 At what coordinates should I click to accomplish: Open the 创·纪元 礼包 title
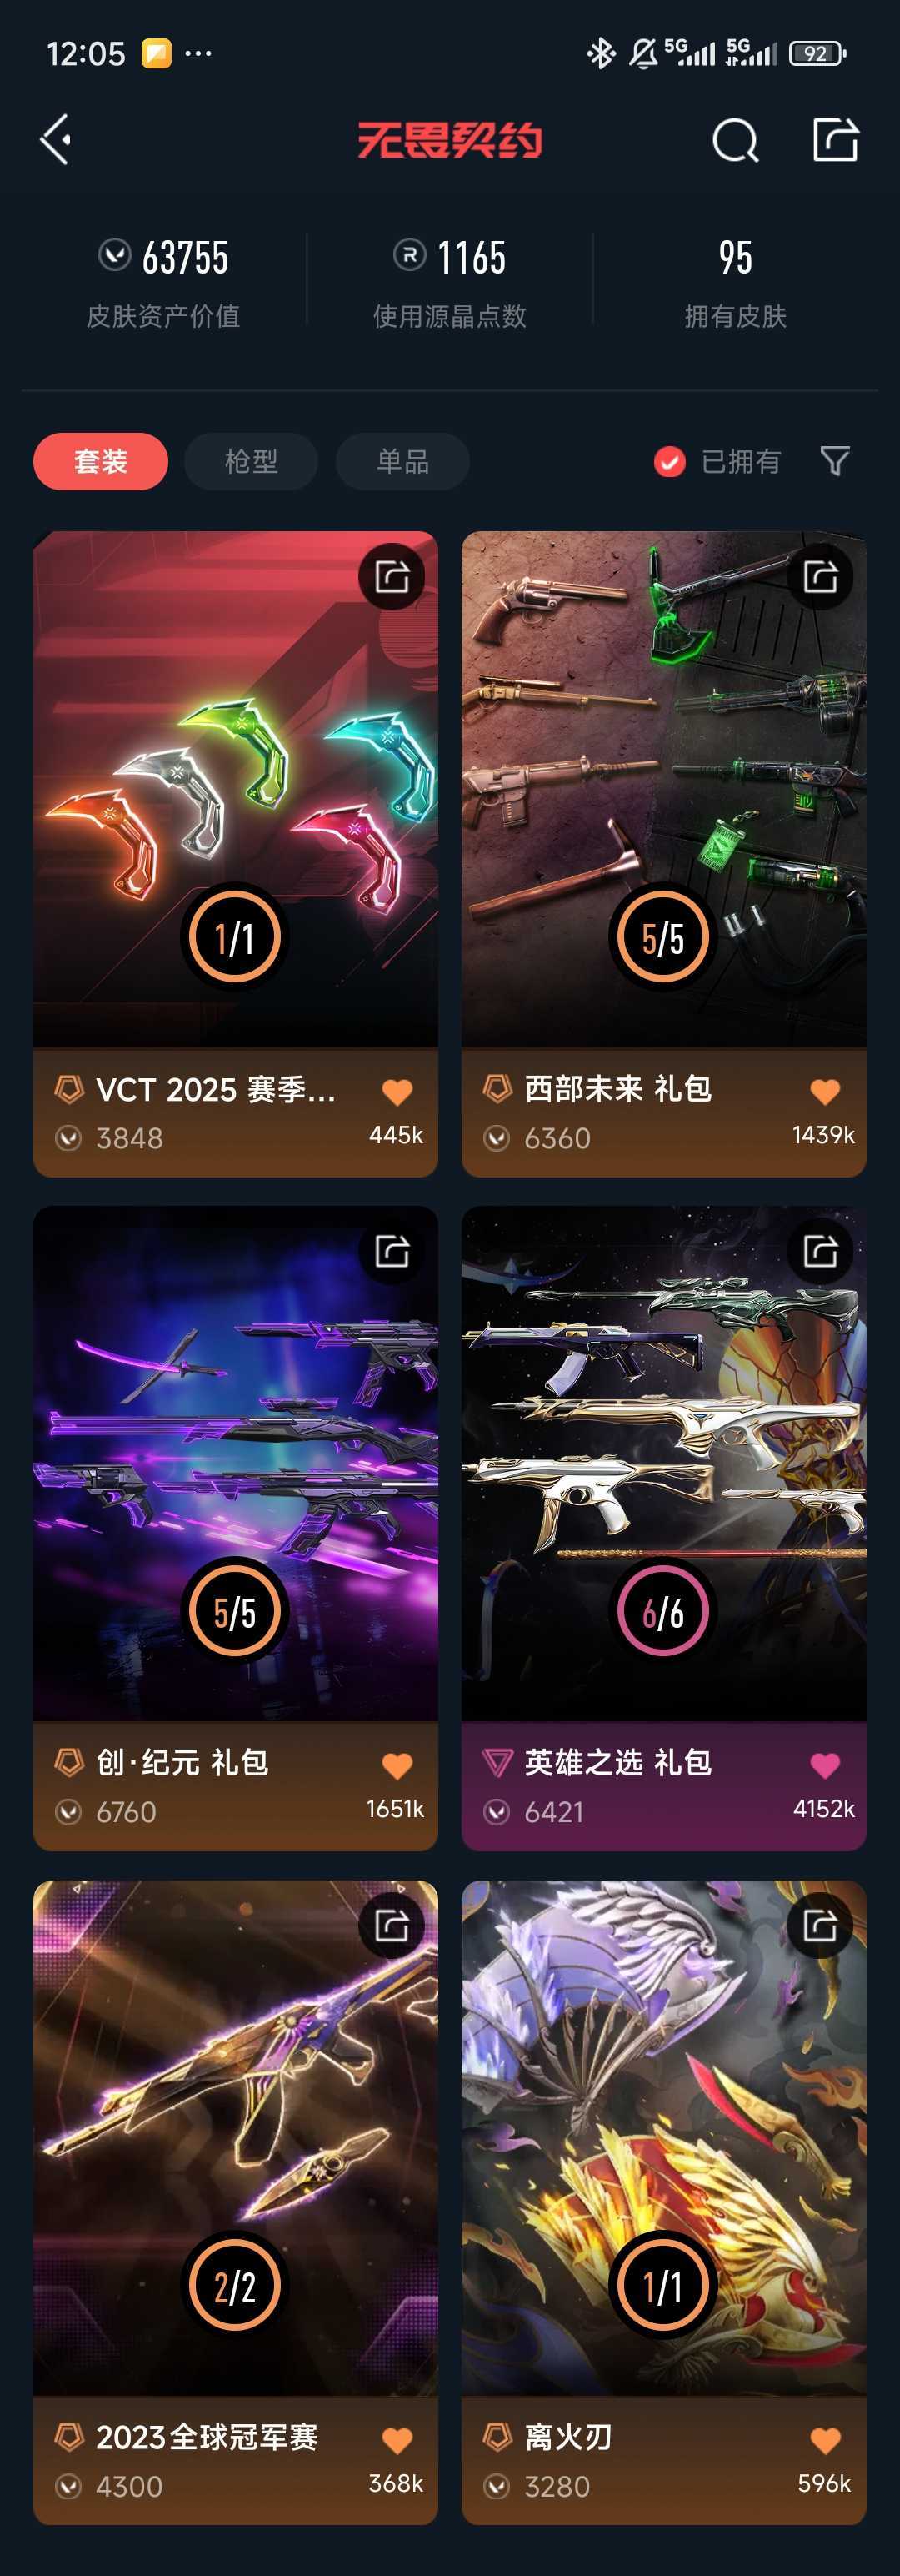click(182, 1763)
